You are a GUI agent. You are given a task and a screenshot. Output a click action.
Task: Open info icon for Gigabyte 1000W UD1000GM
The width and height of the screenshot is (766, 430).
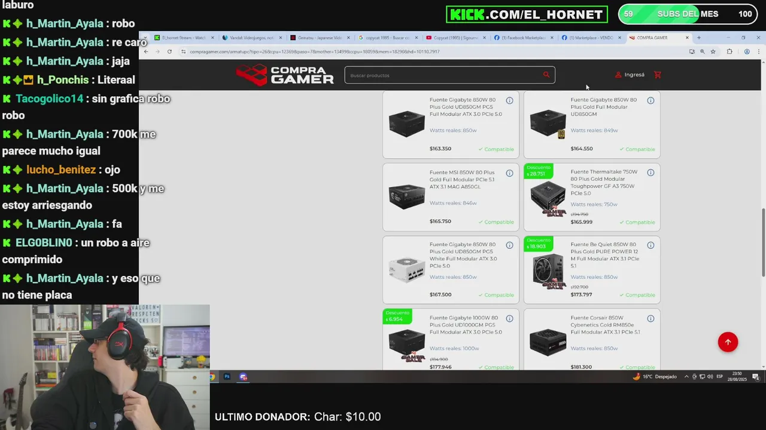509,318
